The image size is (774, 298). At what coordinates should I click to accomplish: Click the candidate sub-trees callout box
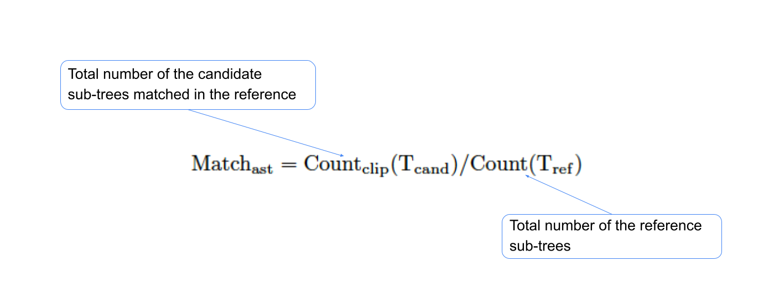point(188,84)
